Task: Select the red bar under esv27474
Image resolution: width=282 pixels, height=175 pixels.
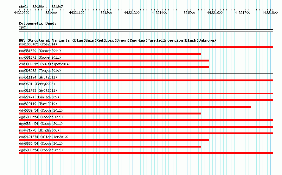Action: (146, 100)
